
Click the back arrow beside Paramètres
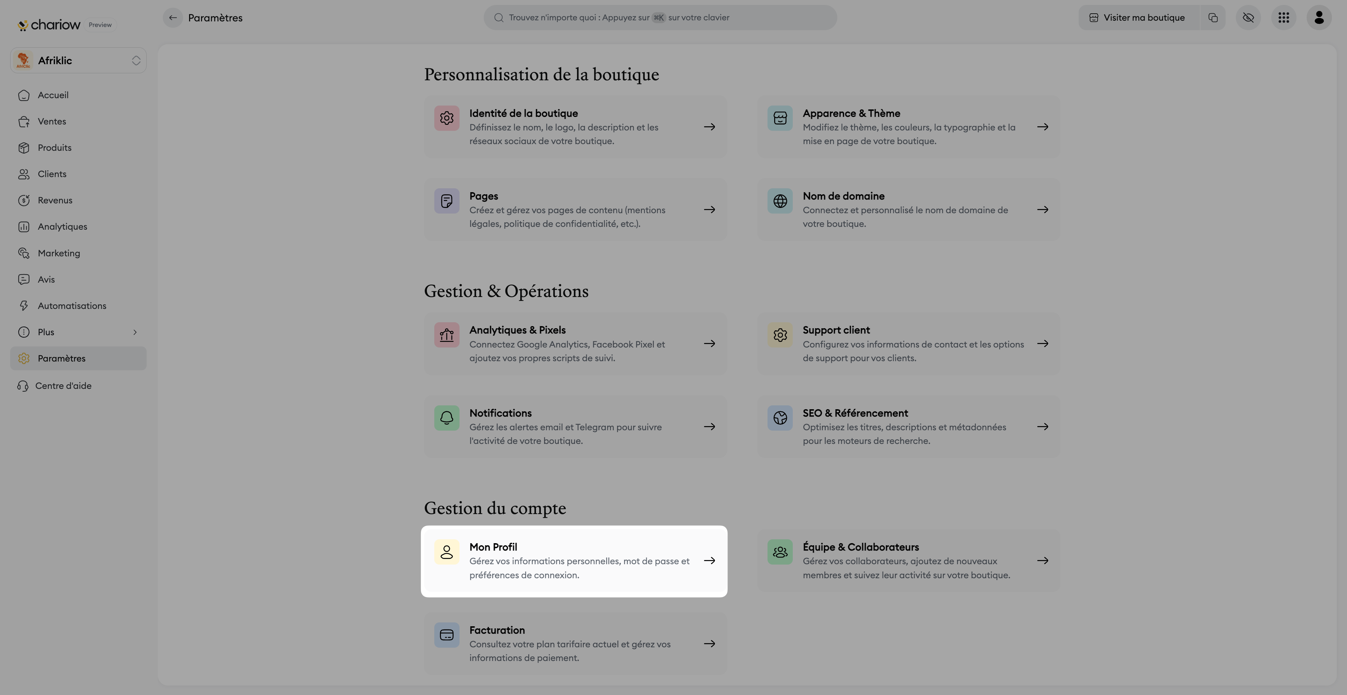tap(173, 18)
